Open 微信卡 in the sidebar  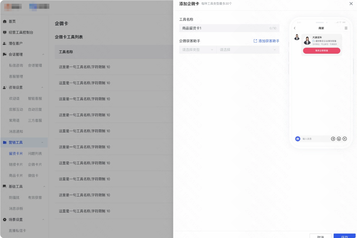pos(33,176)
